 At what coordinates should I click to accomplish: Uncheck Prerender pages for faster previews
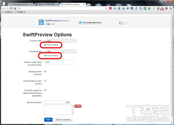coord(45,90)
